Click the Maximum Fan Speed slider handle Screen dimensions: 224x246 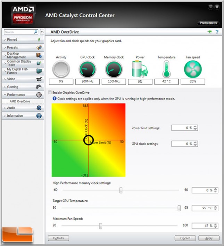pos(100,226)
